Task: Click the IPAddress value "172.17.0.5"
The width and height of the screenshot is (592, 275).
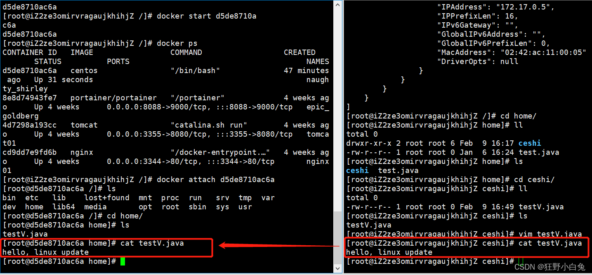Action: tap(523, 7)
